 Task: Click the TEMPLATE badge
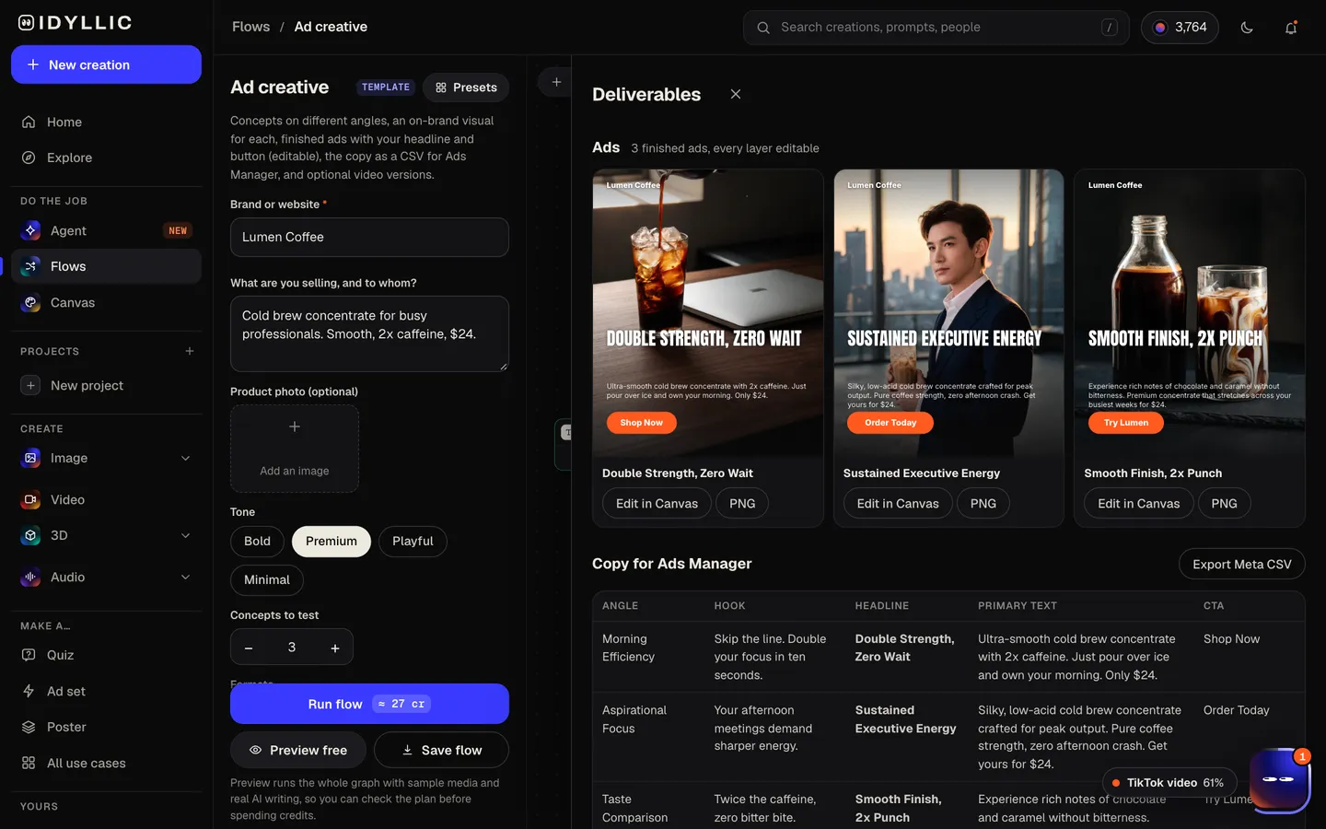pos(385,88)
